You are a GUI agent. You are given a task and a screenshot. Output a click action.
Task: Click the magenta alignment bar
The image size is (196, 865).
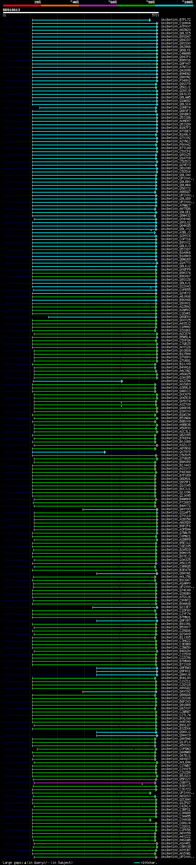pos(95,783)
